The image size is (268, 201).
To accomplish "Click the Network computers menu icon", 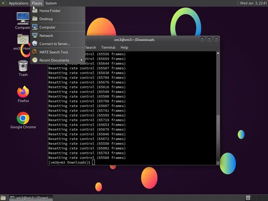I will 35,35.
